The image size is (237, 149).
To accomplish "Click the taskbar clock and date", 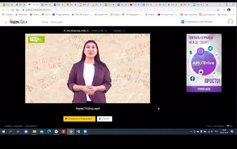I will pyautogui.click(x=224, y=131).
